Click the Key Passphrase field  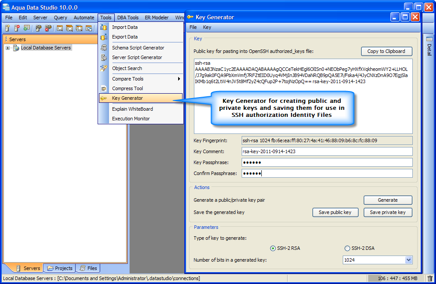coord(327,162)
